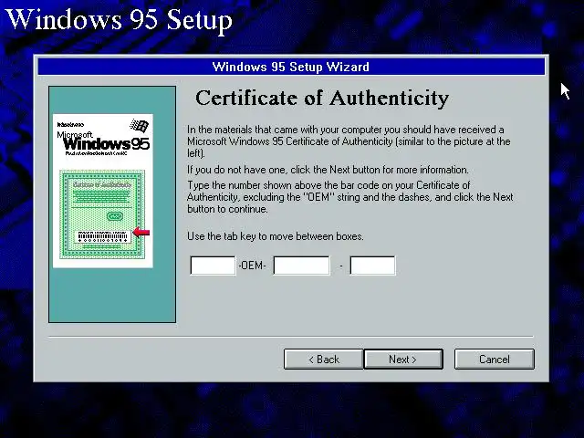Click the "In the materials that came with your computer" paragraph

click(x=349, y=141)
